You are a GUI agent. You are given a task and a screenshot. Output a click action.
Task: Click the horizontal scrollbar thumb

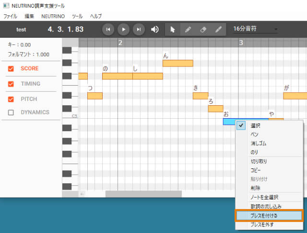[143, 194]
